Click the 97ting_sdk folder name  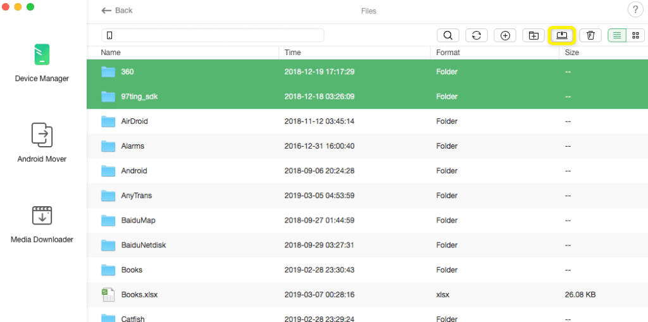coord(139,97)
